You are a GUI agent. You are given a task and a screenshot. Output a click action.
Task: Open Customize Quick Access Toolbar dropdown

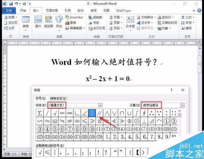click(30, 4)
